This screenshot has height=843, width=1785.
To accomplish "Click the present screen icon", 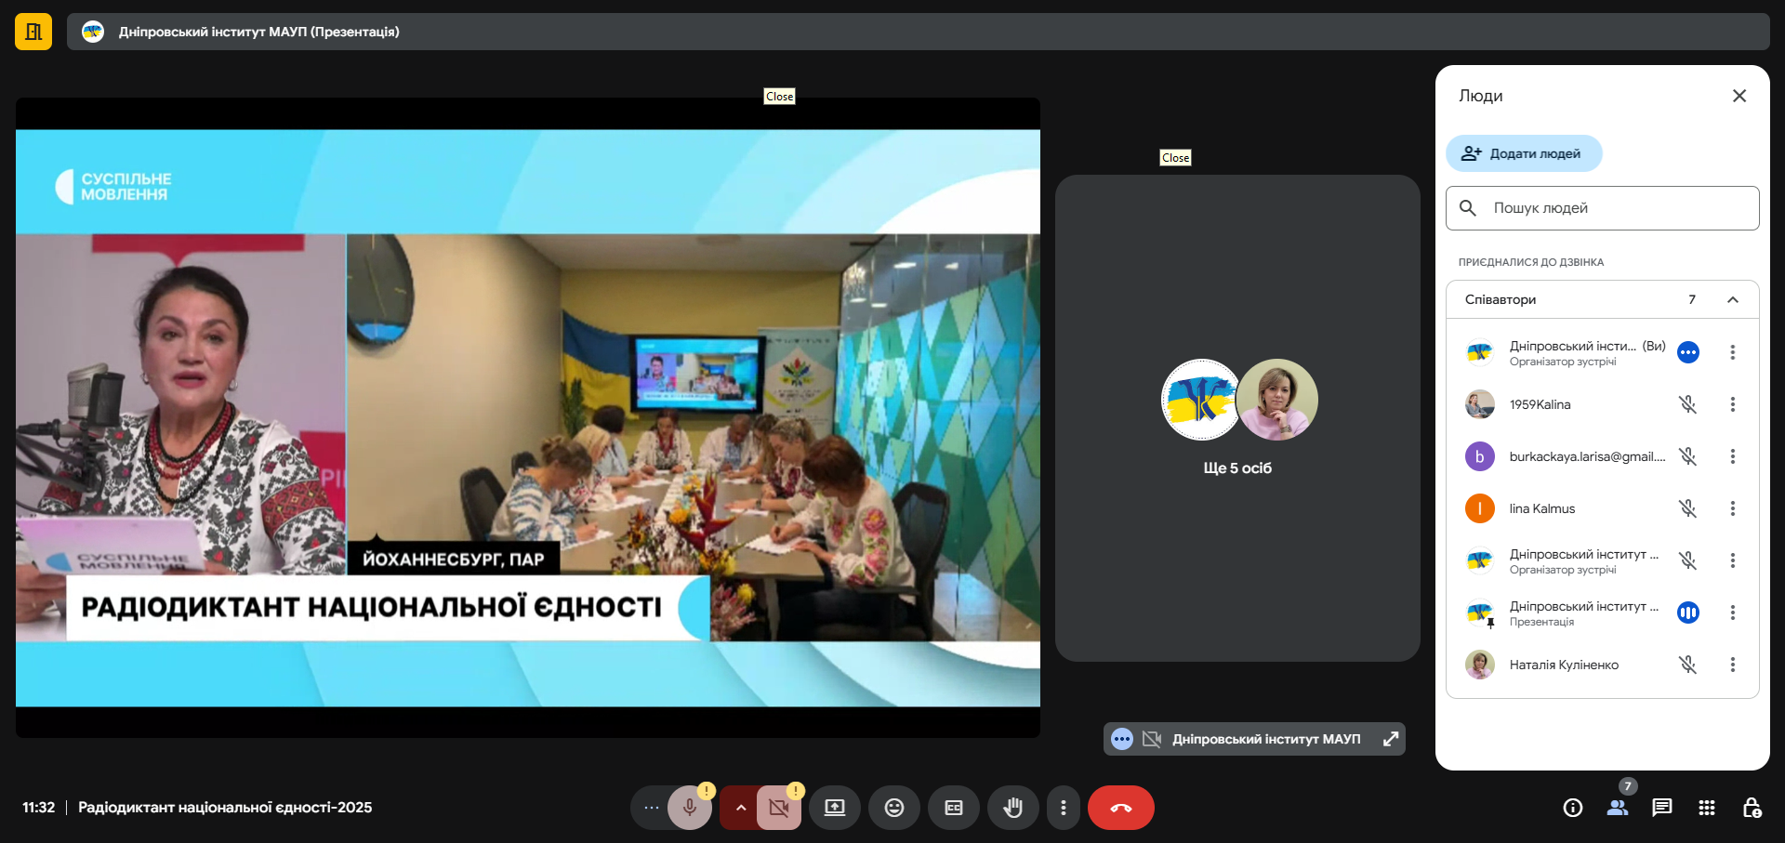I will point(835,808).
